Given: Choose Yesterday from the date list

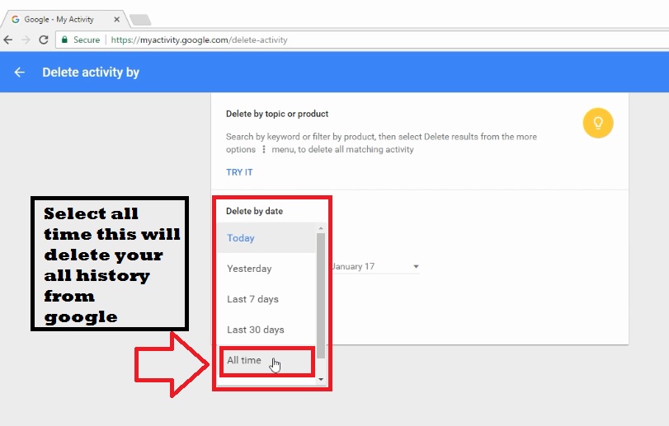Looking at the screenshot, I should [266, 269].
